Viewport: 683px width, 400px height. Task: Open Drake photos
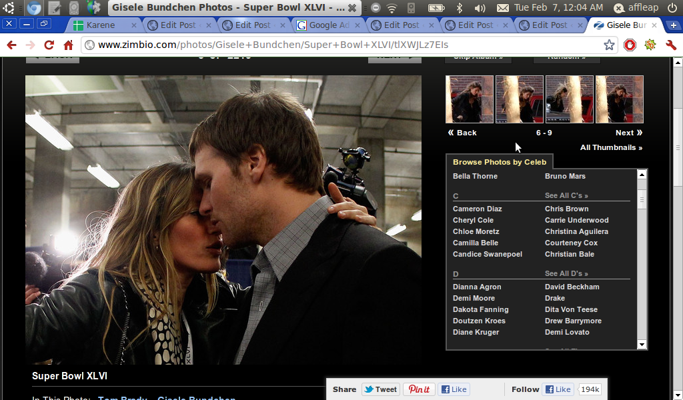554,298
